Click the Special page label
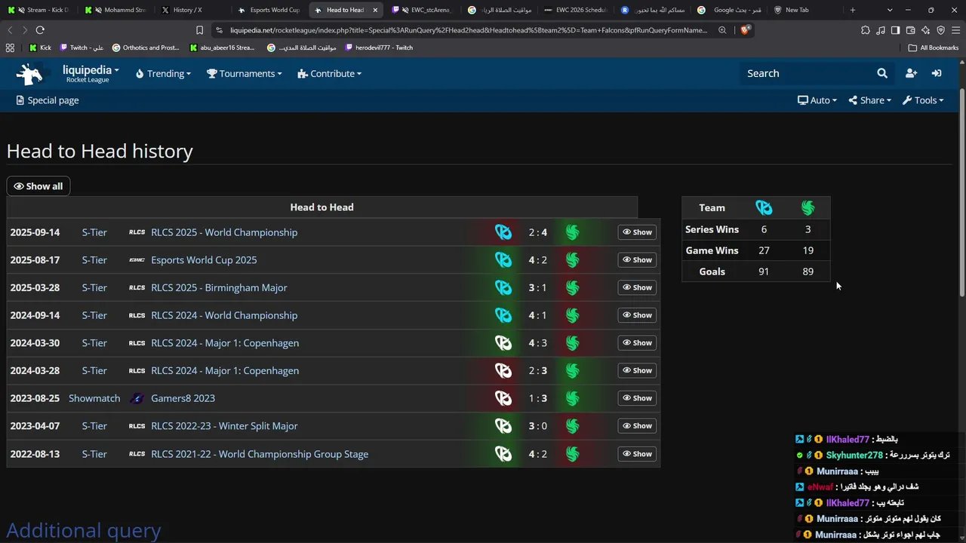966x543 pixels. tap(47, 100)
